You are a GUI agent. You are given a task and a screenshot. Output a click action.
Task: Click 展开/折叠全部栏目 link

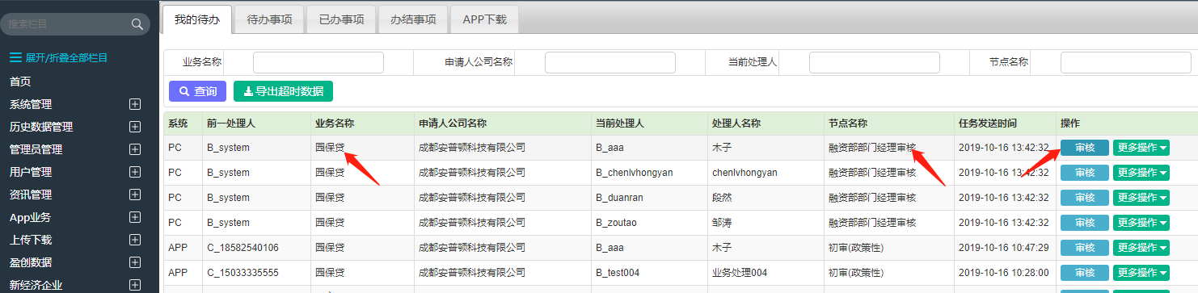(66, 58)
